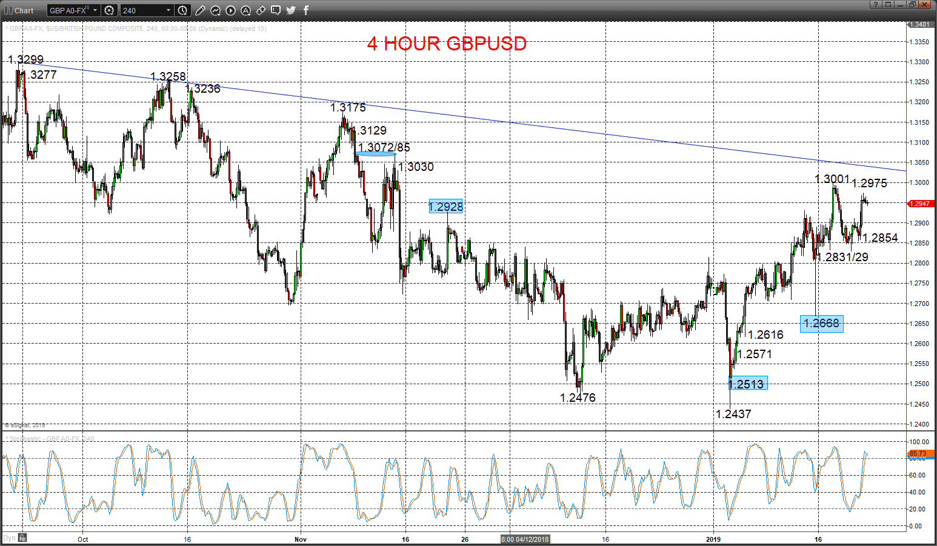Click the question mark help button

(x=876, y=5)
